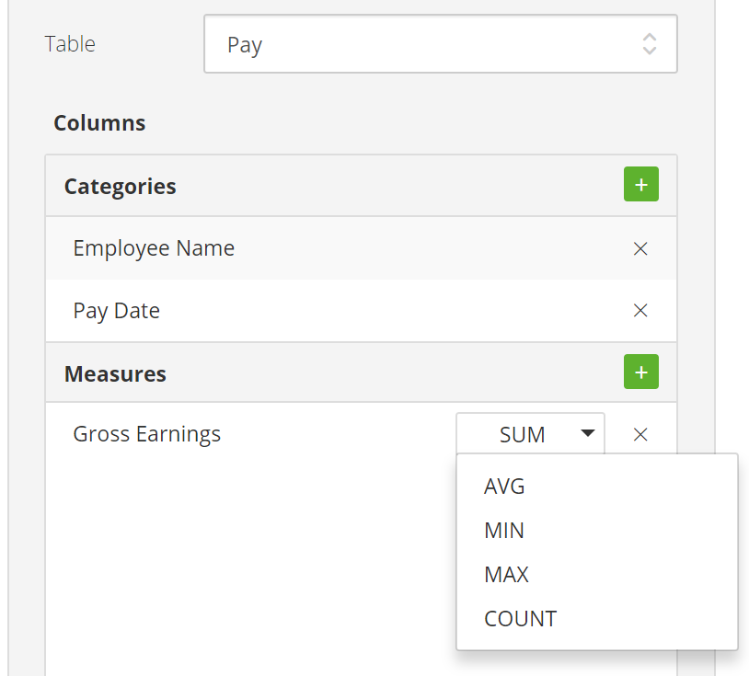The image size is (749, 676).
Task: Select the Gross Earnings measure label
Action: [146, 434]
